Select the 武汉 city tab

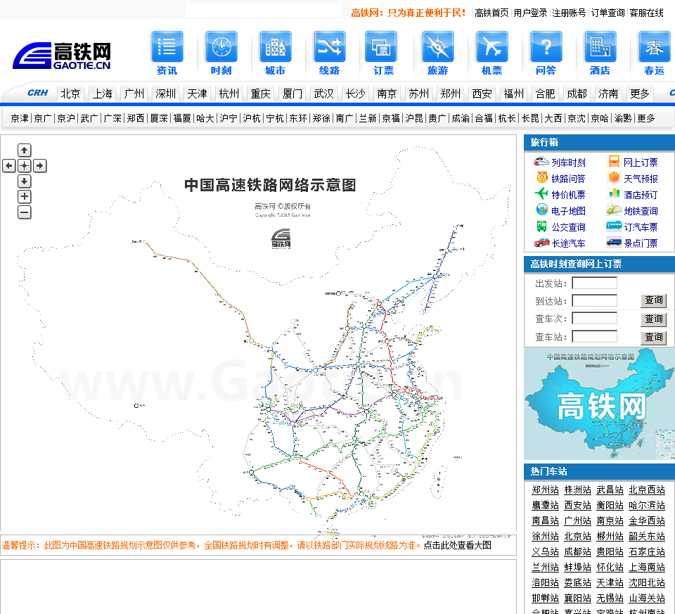click(x=323, y=94)
